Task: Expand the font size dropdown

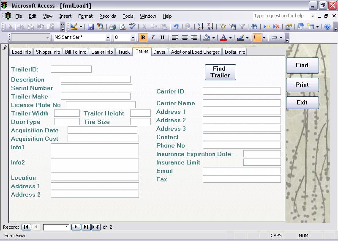Action: coord(133,38)
